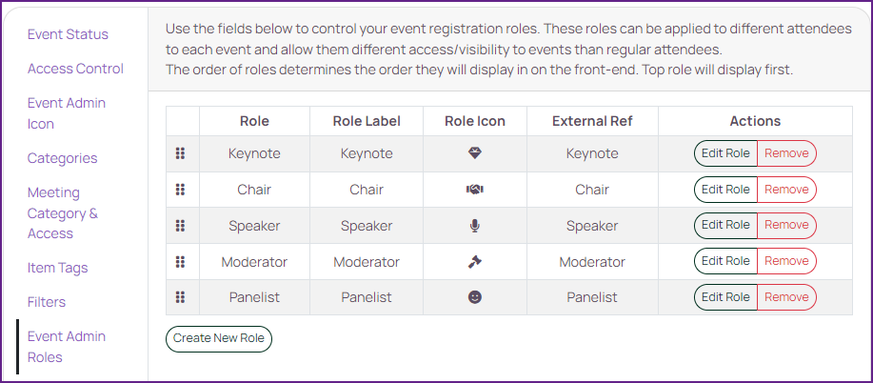Remove the Panelist role
The height and width of the screenshot is (383, 873).
(786, 297)
